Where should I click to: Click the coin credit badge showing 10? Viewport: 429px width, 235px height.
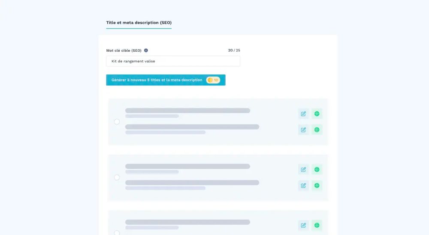pyautogui.click(x=213, y=80)
